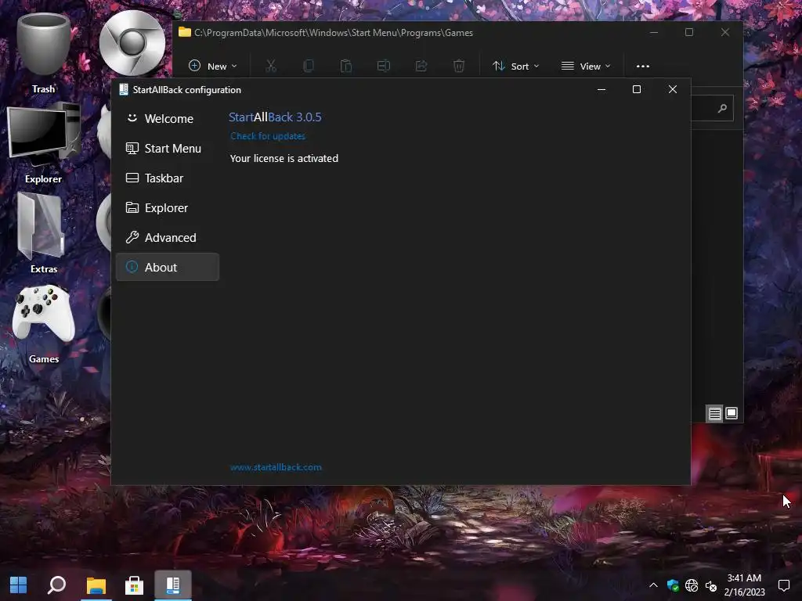Click the Check for updates link
This screenshot has width=802, height=601.
[268, 136]
